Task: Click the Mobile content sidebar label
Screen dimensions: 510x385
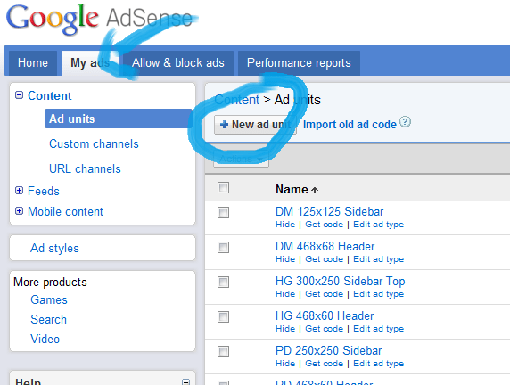Action: point(65,212)
